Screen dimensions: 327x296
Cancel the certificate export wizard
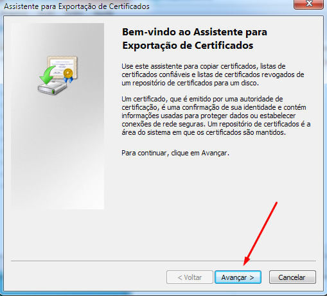point(292,277)
